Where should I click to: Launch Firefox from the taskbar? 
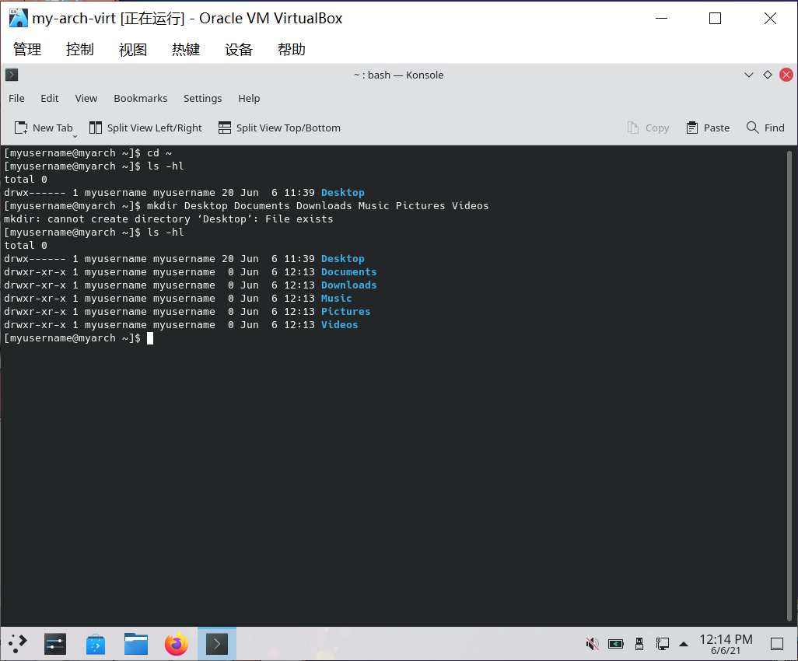click(177, 643)
